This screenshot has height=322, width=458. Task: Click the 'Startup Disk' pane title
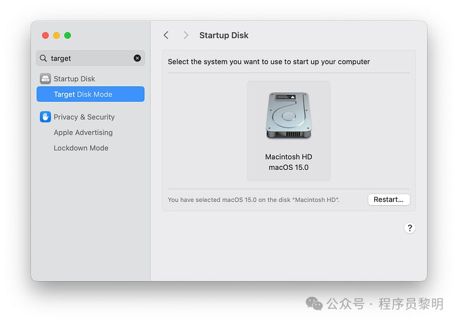[224, 35]
